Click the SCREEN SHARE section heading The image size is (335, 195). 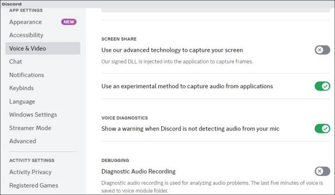point(119,39)
